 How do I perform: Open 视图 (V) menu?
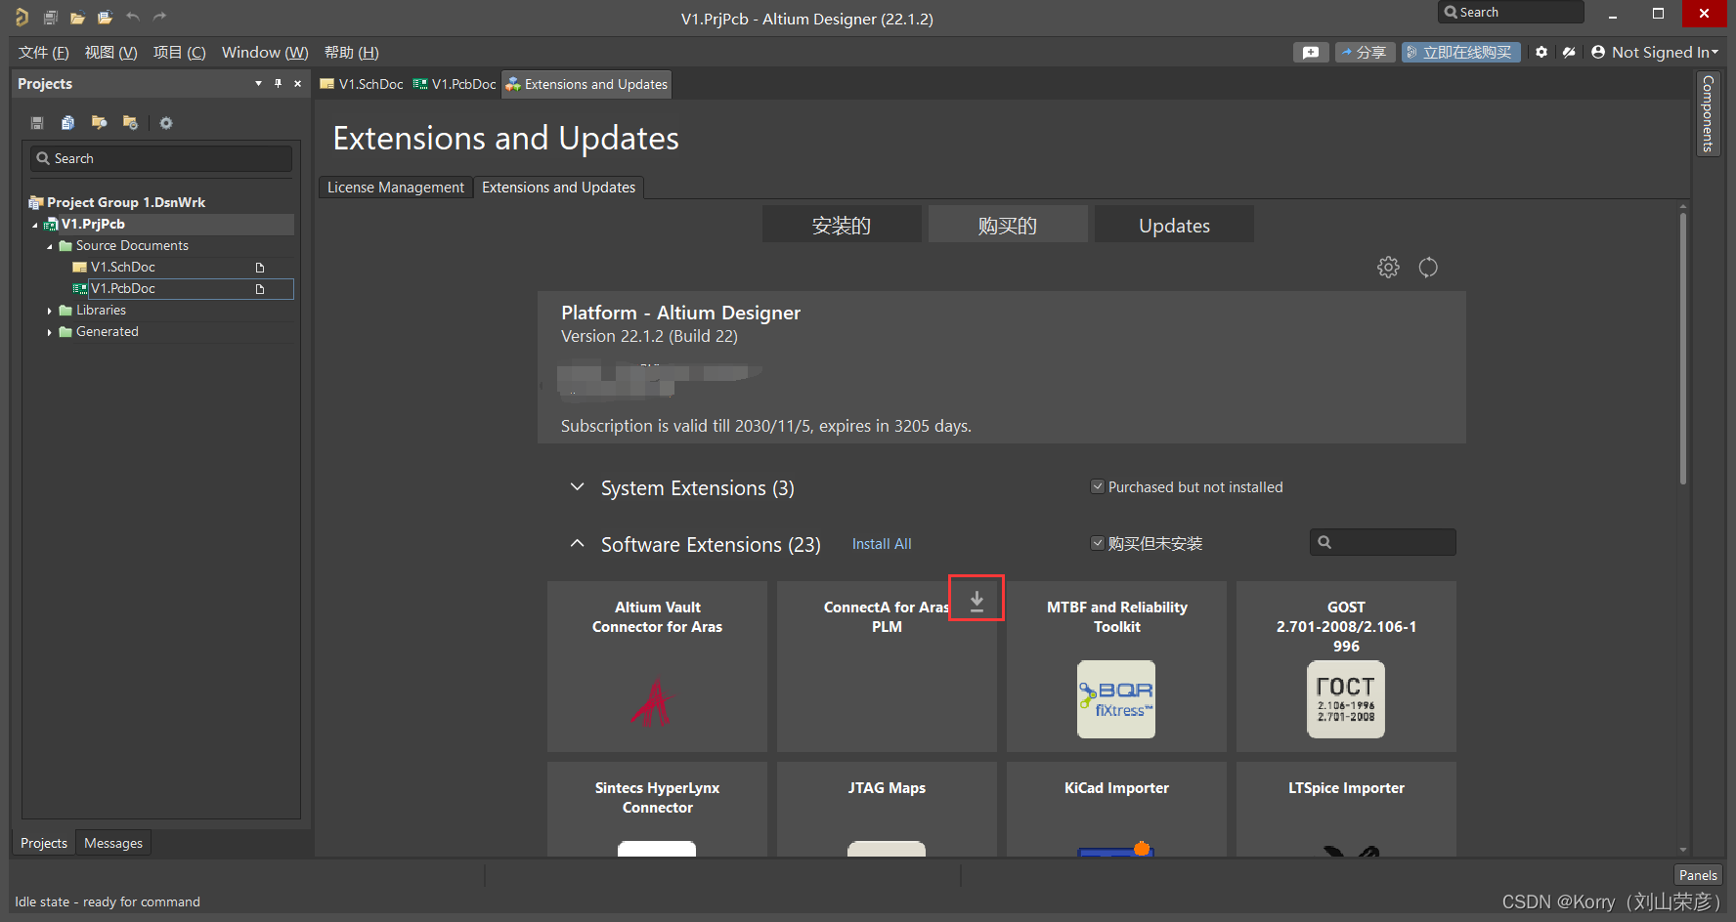pyautogui.click(x=111, y=53)
